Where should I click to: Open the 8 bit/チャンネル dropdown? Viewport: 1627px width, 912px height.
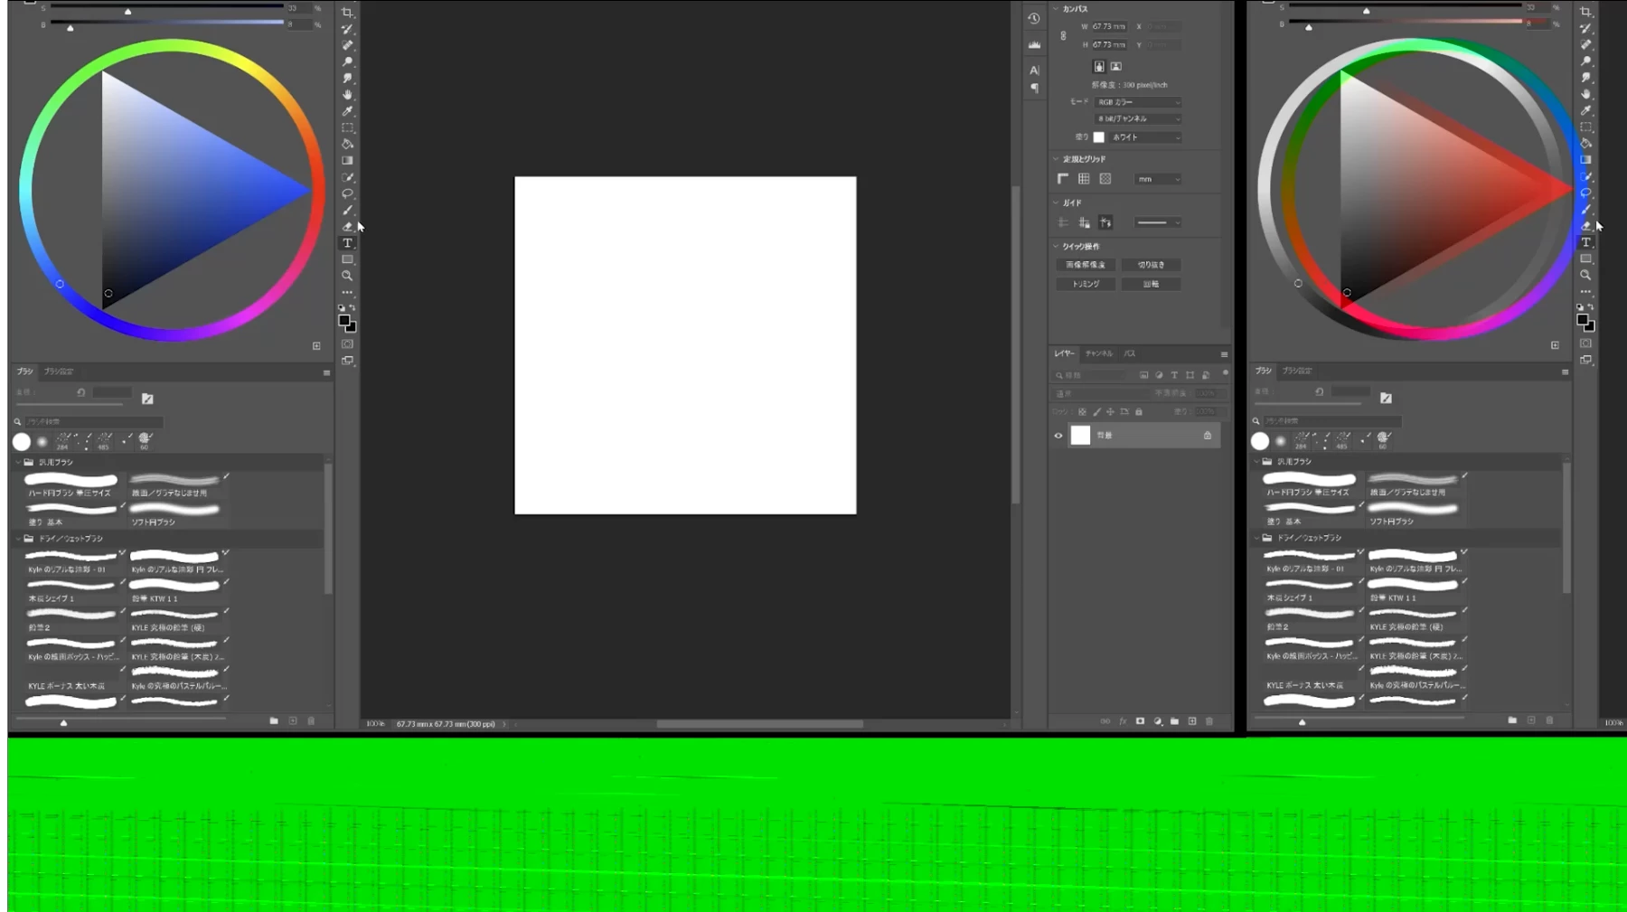[x=1138, y=118]
